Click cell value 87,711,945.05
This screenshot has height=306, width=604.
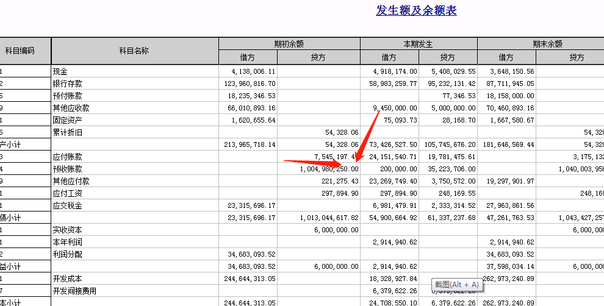(511, 84)
